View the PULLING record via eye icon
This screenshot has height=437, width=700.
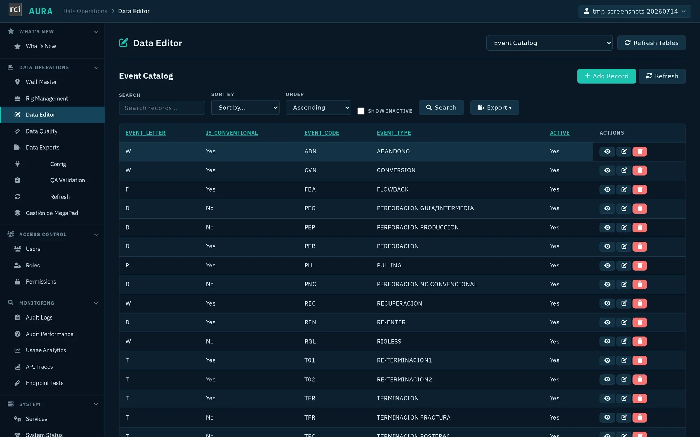607,266
